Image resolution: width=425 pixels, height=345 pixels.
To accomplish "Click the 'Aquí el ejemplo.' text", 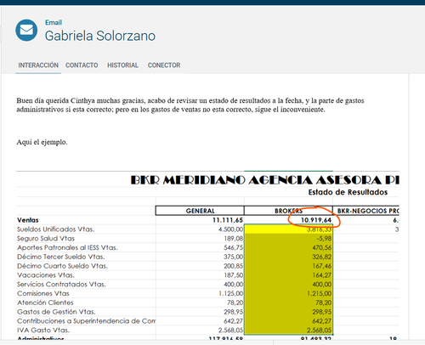I will click(x=42, y=142).
